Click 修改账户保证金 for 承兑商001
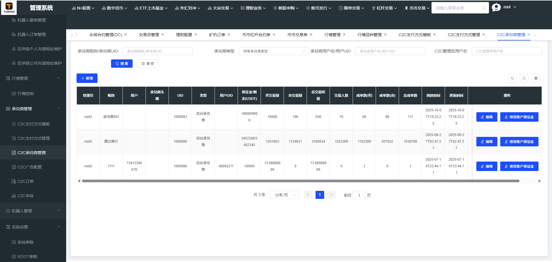The image size is (552, 262). tap(519, 117)
